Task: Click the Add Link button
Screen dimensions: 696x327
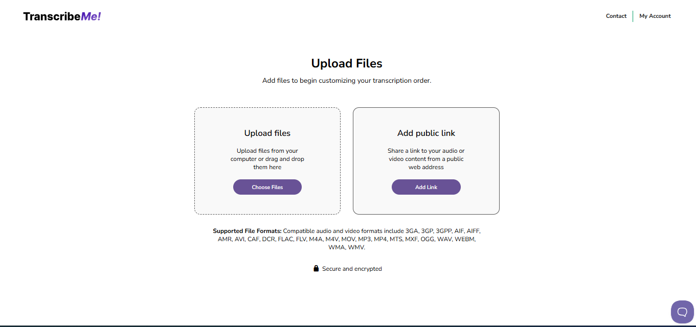Action: (426, 187)
